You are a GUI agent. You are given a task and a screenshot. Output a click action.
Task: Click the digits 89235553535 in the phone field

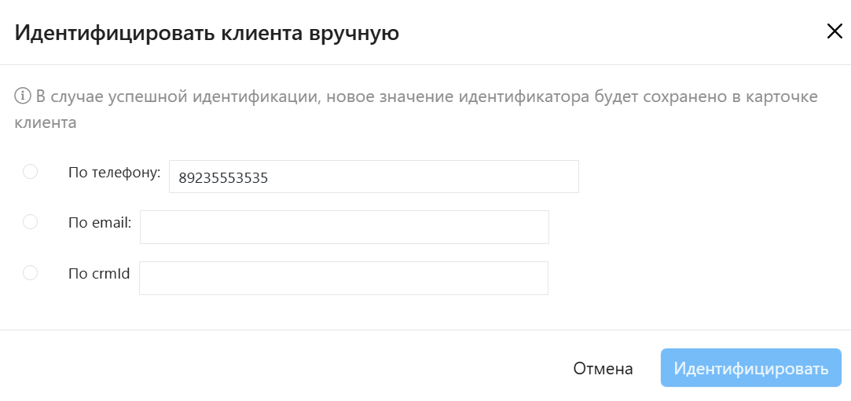click(223, 177)
